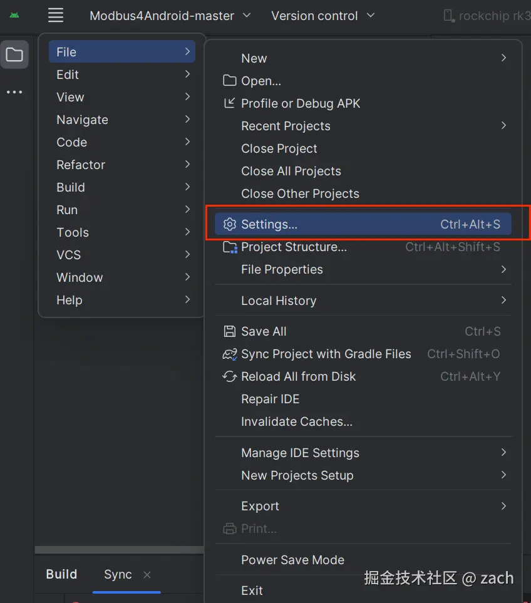Expand the Modbus4Android-master project dropdown
The height and width of the screenshot is (603, 531).
pyautogui.click(x=170, y=16)
